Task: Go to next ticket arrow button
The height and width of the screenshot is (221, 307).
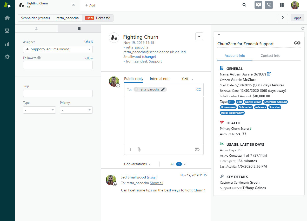Action: tap(283, 18)
